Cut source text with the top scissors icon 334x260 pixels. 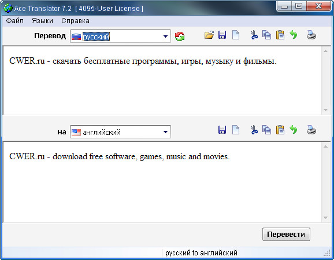point(254,35)
